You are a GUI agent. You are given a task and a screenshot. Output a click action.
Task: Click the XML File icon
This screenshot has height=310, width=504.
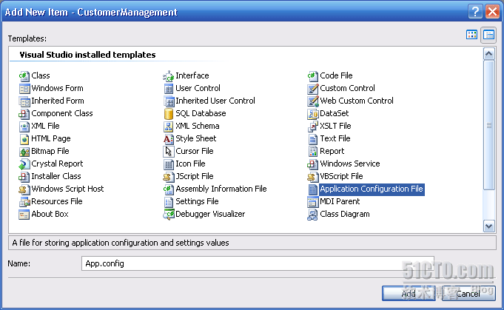[24, 127]
